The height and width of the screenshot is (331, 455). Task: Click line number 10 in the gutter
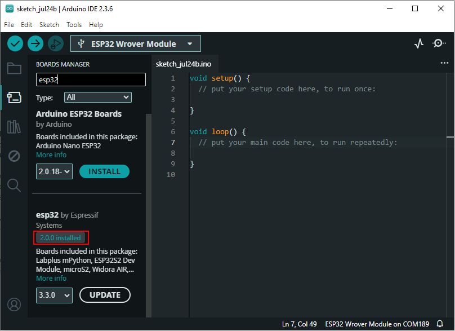tap(171, 175)
